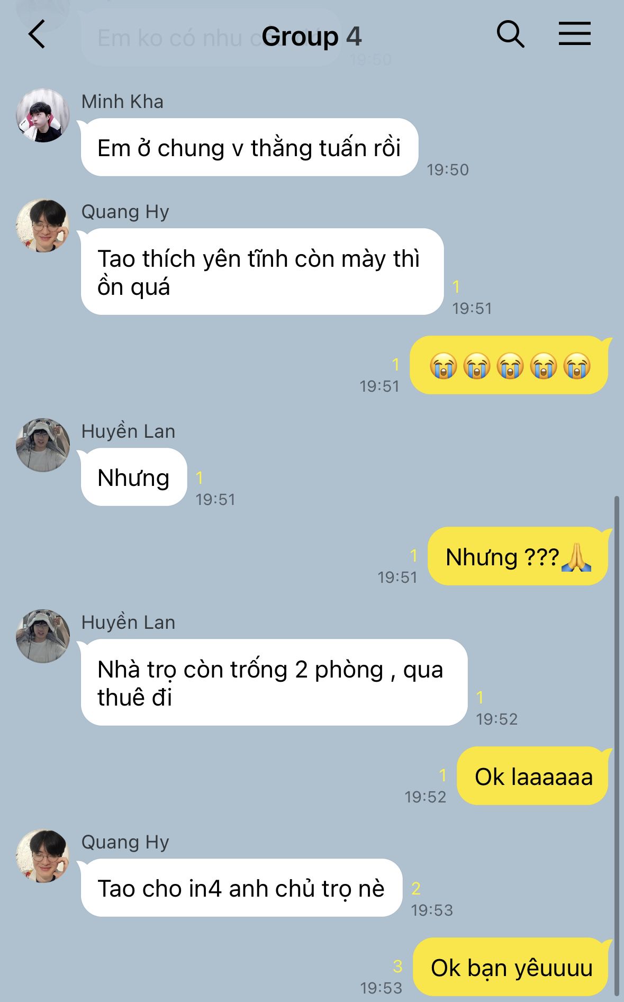
Task: Select 'Tao cho in4 anh chủ trọ nè' message
Action: (x=241, y=888)
